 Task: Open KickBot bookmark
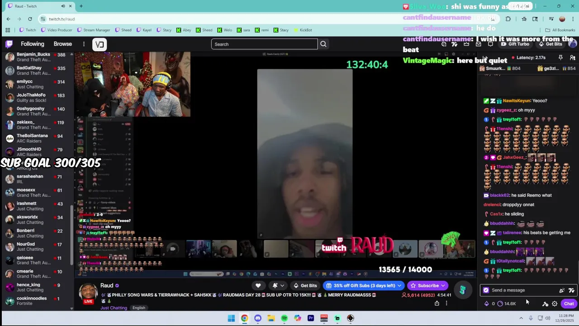click(x=303, y=30)
